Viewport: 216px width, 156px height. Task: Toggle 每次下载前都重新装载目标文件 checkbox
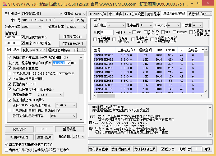pyautogui.click(x=6, y=145)
